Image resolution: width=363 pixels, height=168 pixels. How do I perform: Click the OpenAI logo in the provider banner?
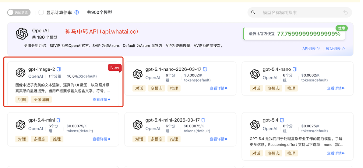tap(22, 34)
